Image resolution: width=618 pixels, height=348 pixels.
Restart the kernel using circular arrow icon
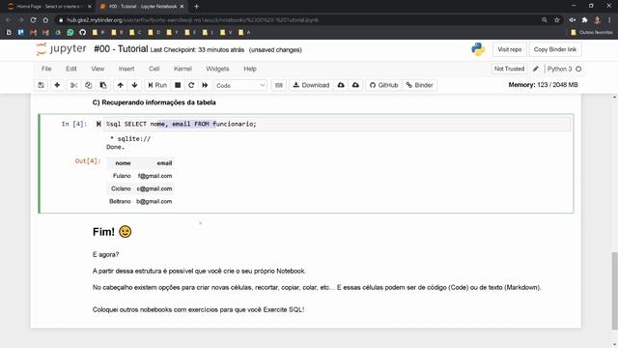click(x=191, y=85)
